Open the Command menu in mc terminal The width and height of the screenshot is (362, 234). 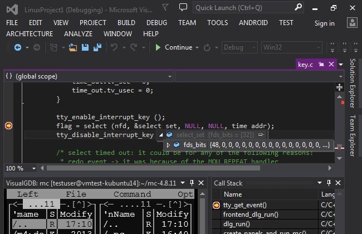tap(133, 194)
